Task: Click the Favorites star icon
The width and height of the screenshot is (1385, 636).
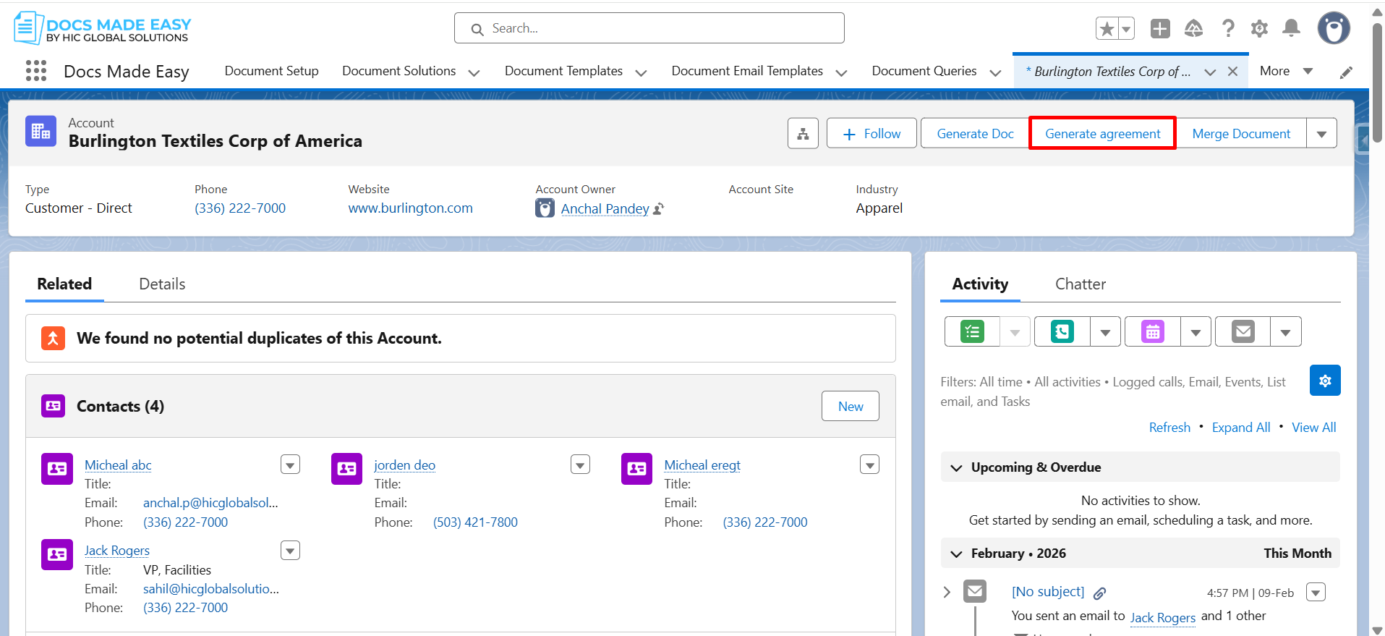Action: [1107, 29]
